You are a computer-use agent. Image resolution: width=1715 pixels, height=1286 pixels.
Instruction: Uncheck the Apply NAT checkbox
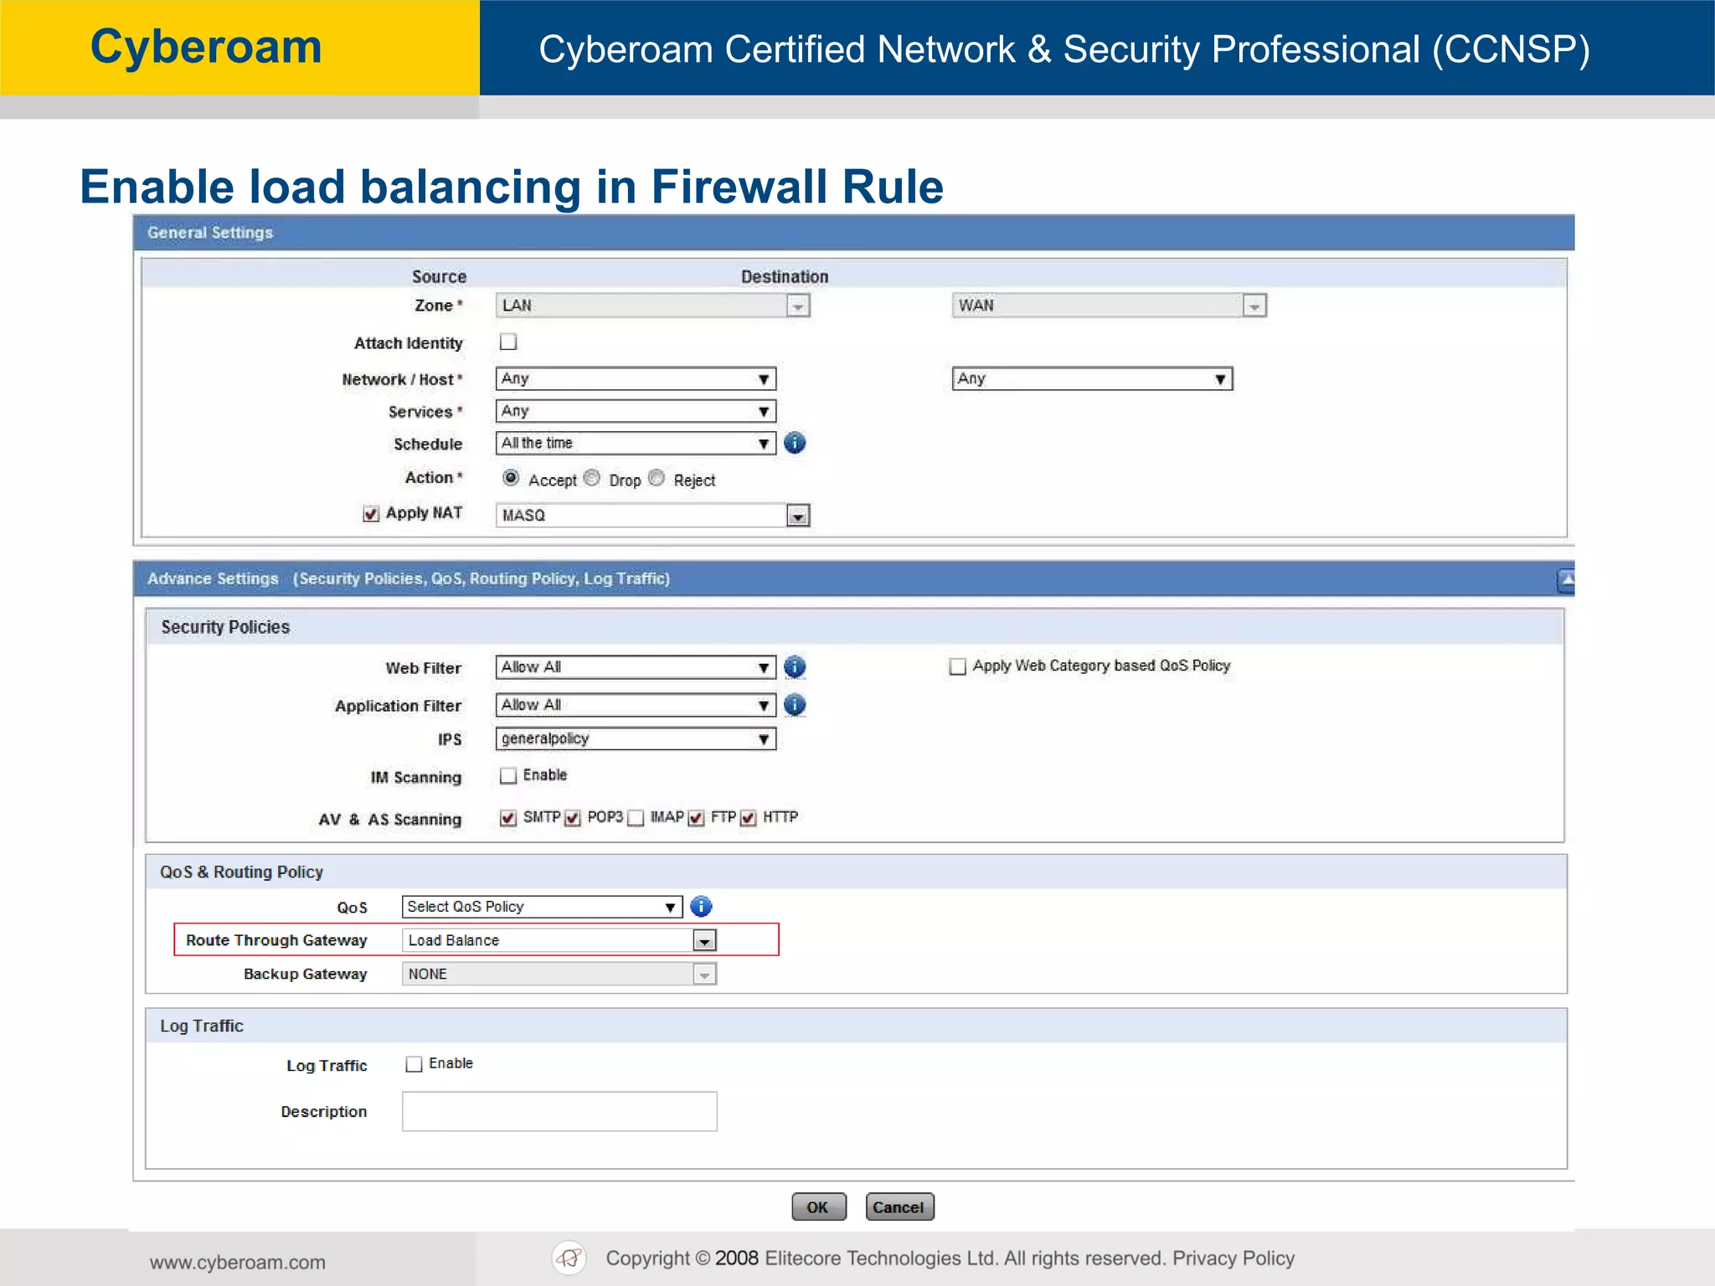pyautogui.click(x=371, y=513)
